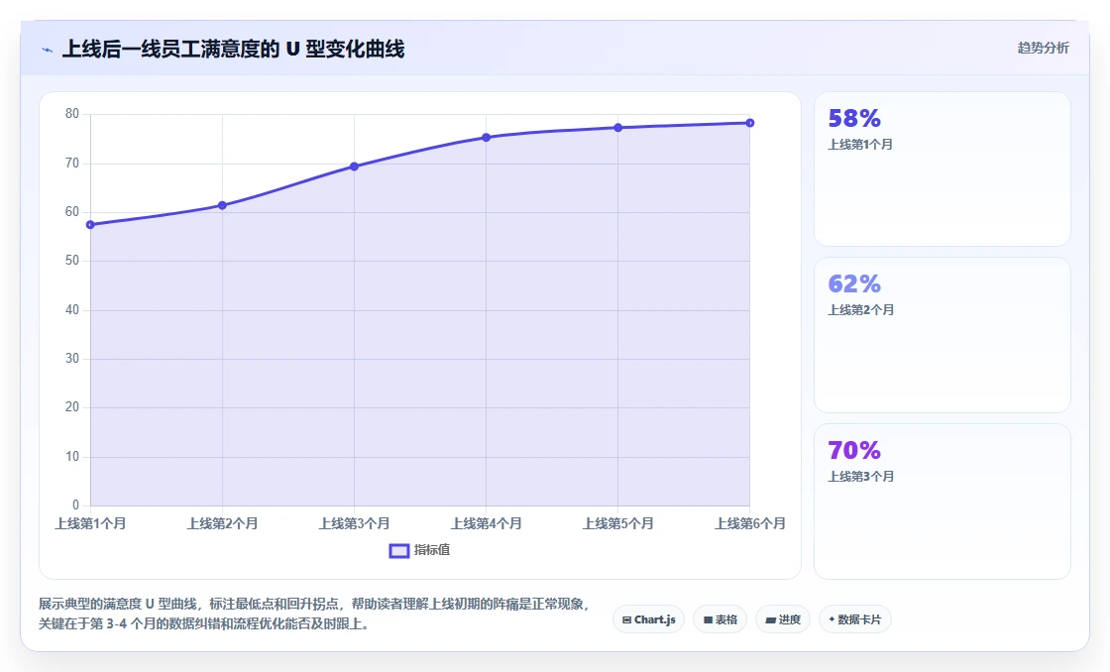
Task: Click the 指标值 legend text
Action: (x=432, y=550)
